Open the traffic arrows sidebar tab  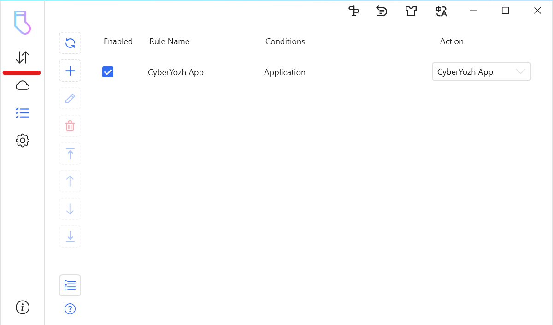(23, 58)
